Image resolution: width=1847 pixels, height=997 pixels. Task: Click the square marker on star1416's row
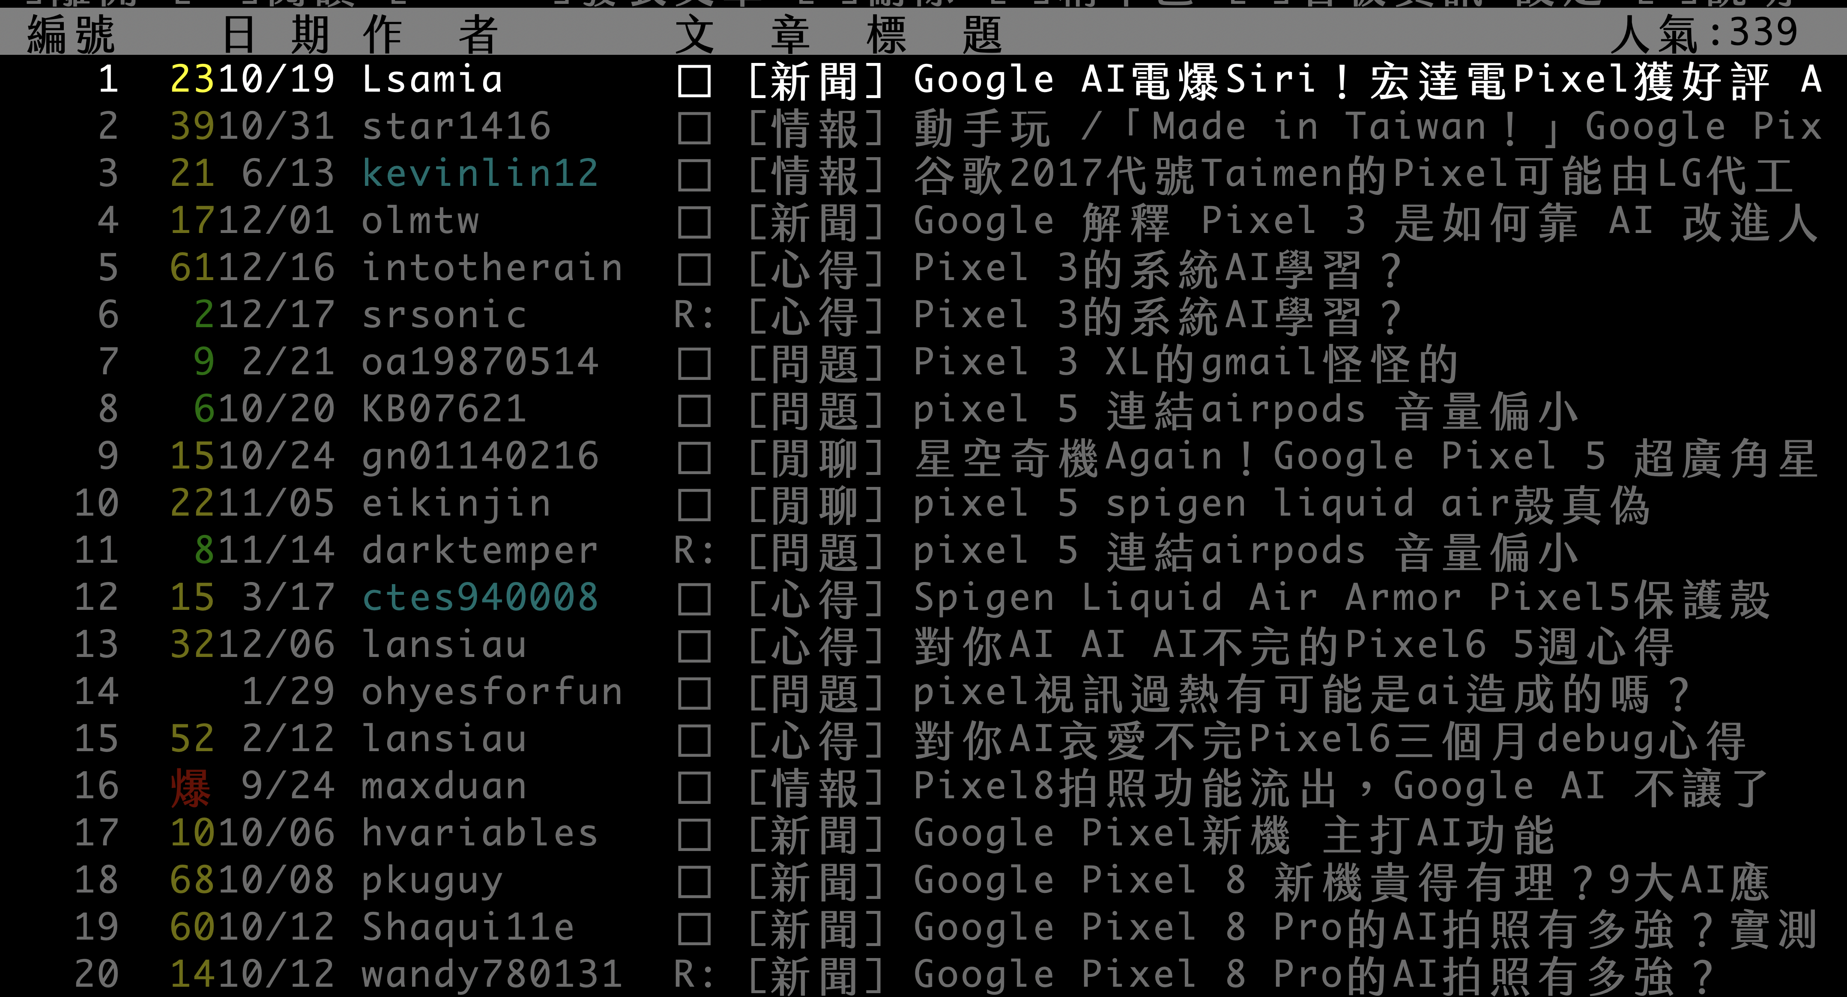(x=694, y=128)
